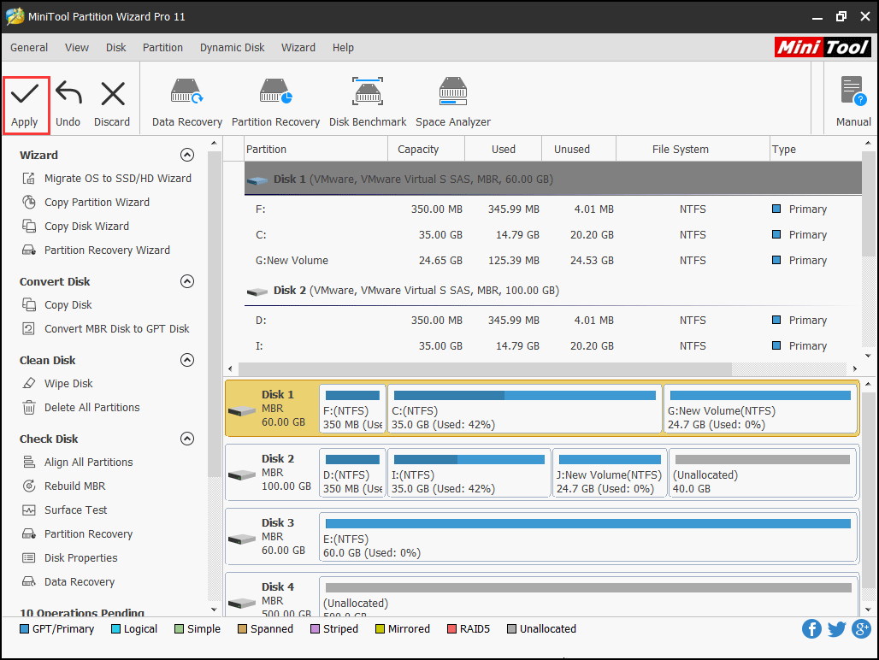The width and height of the screenshot is (879, 660).
Task: Convert MBR Disk to GPT Disk
Action: pos(107,329)
